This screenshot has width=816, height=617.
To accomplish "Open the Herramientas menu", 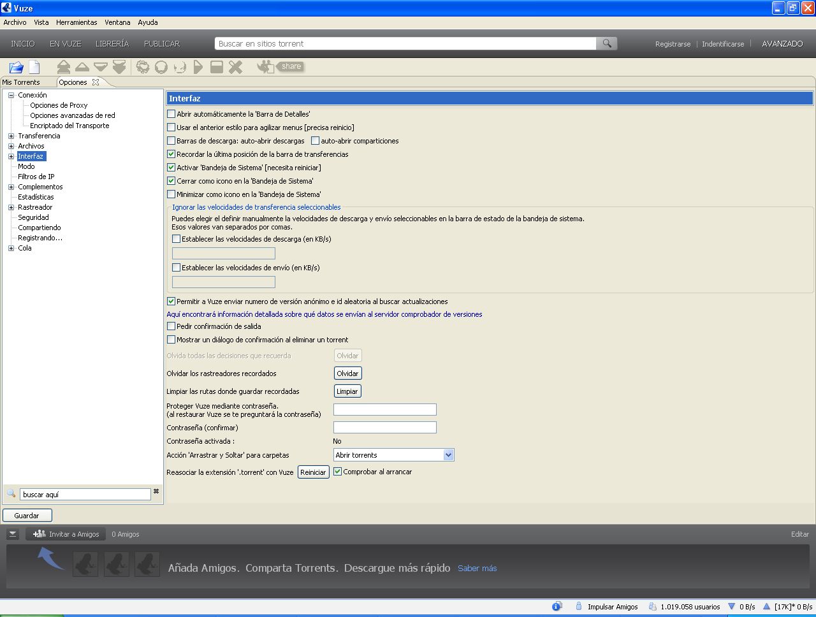I will [76, 22].
